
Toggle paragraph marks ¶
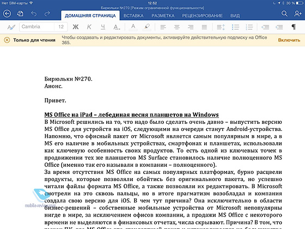(294, 27)
